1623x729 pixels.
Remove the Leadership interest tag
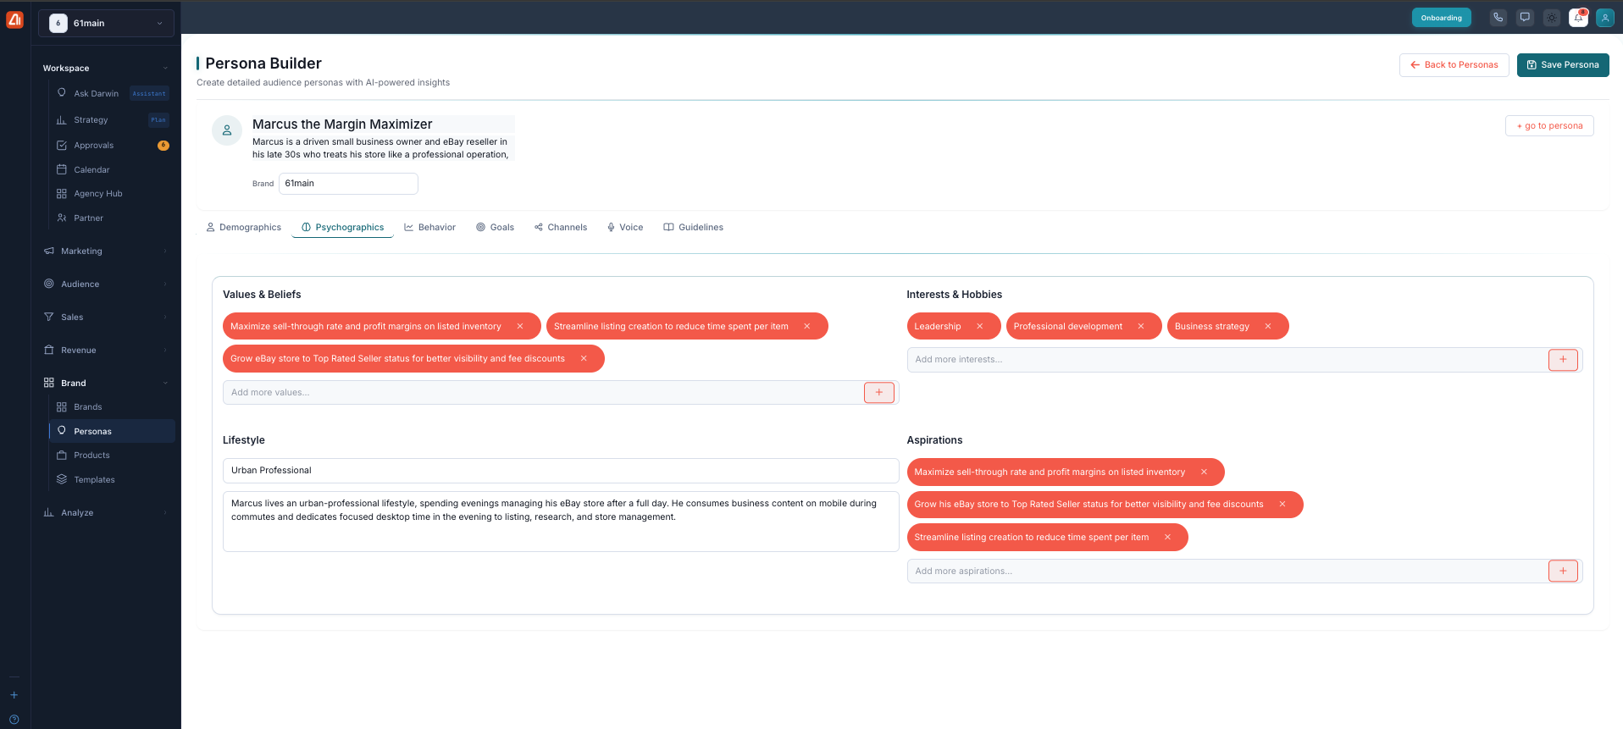click(x=980, y=327)
